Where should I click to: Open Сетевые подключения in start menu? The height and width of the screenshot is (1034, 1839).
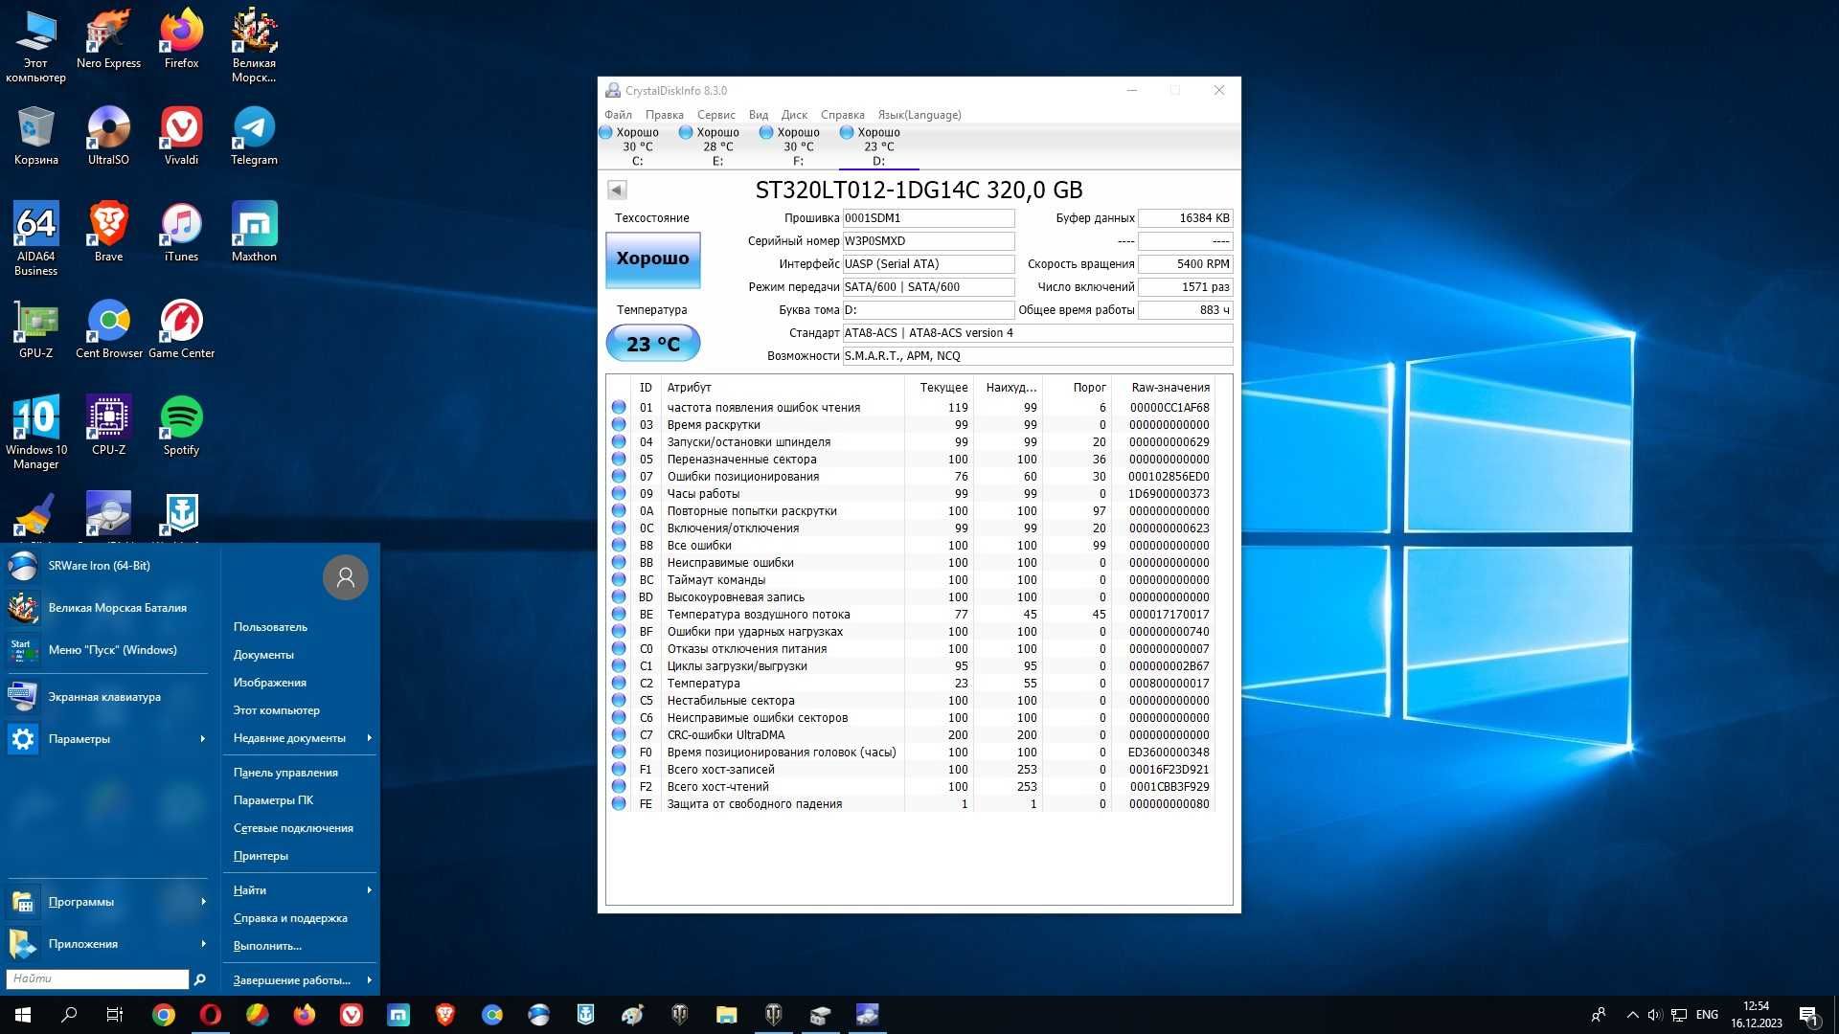click(x=293, y=828)
